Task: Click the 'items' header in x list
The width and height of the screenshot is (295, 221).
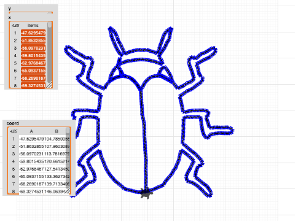Action: 33,25
